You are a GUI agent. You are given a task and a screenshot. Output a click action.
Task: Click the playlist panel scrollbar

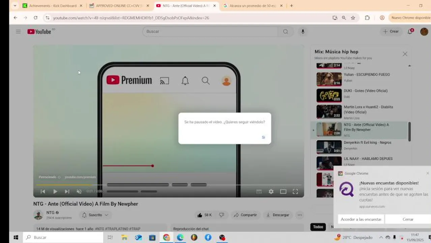pyautogui.click(x=409, y=132)
